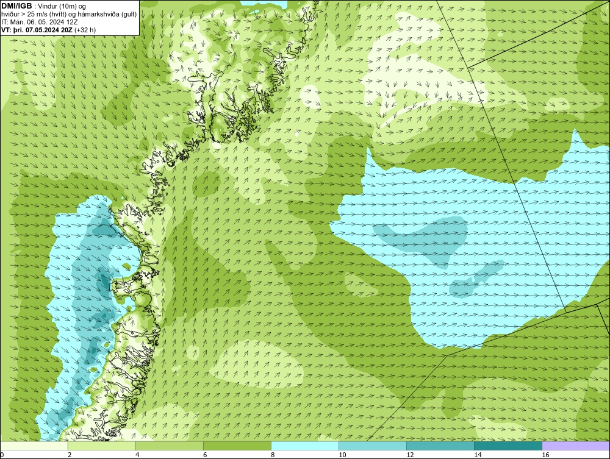Click the 0–2 m/s pale color scale segment
Screen dimensions: 610x459
(x=34, y=446)
